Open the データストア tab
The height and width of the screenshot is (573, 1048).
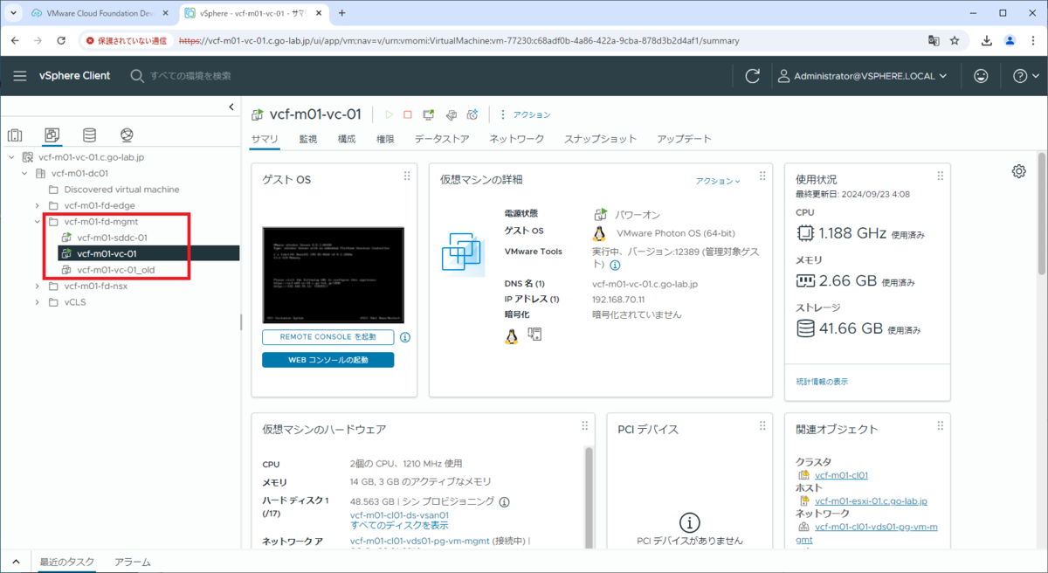(442, 139)
